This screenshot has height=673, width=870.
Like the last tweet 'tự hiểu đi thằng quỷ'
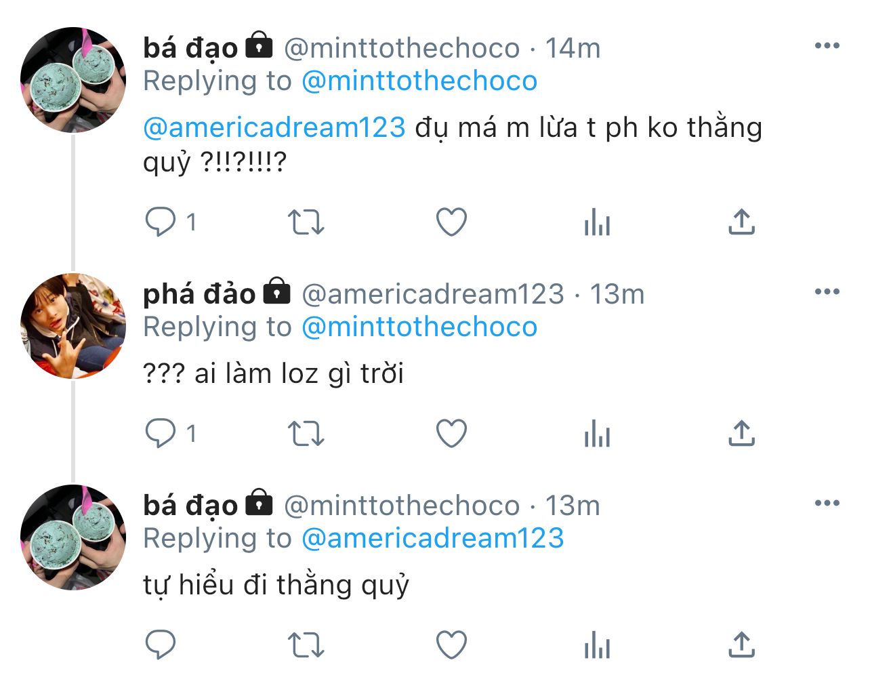click(451, 645)
